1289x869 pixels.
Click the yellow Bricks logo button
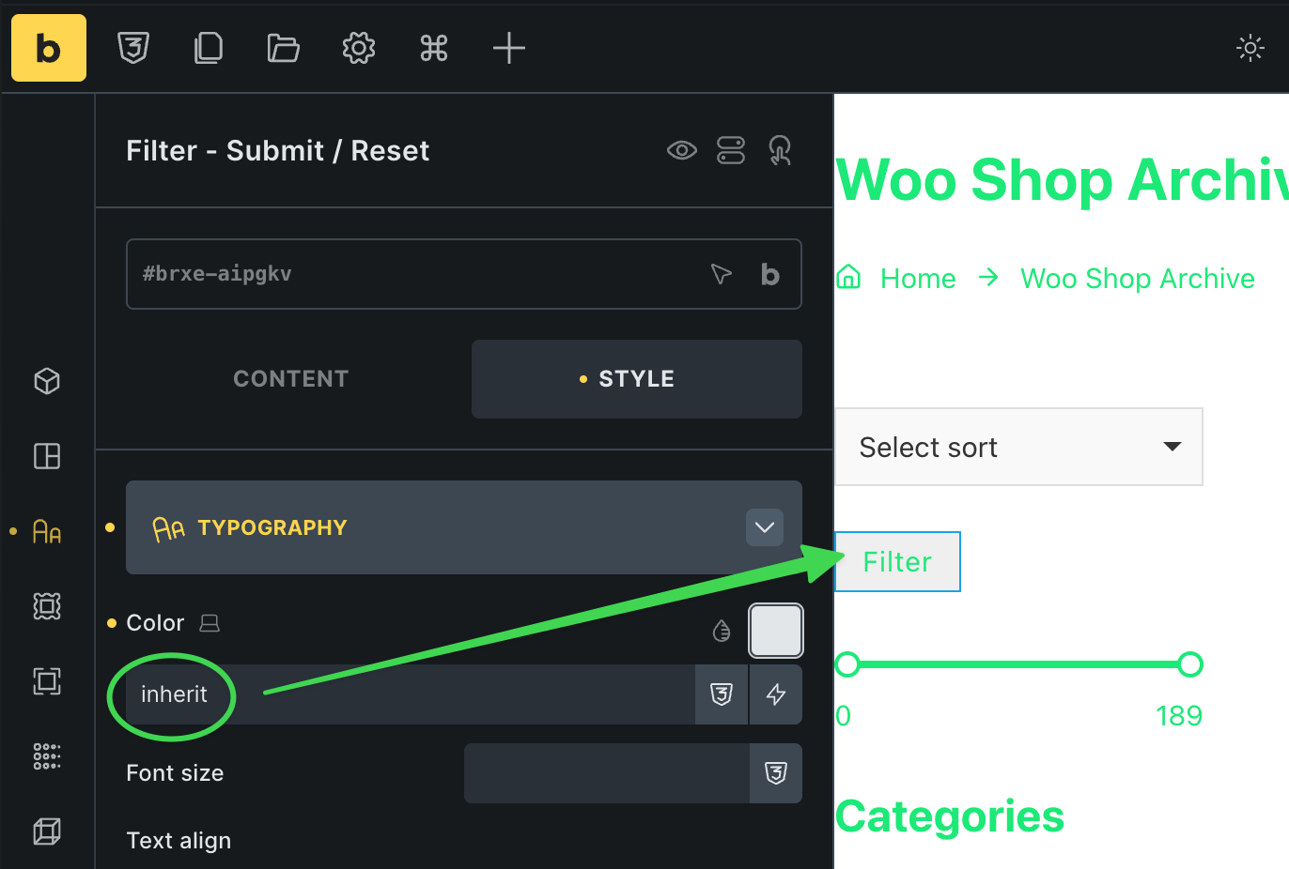[49, 48]
